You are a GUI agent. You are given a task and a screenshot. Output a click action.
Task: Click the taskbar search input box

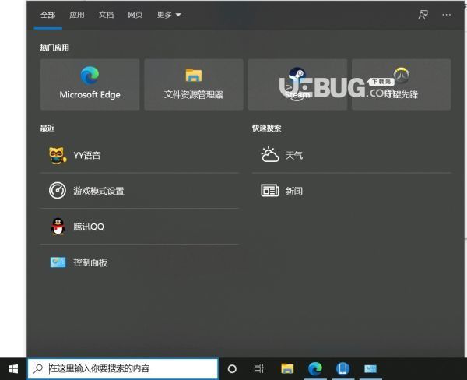[123, 368]
